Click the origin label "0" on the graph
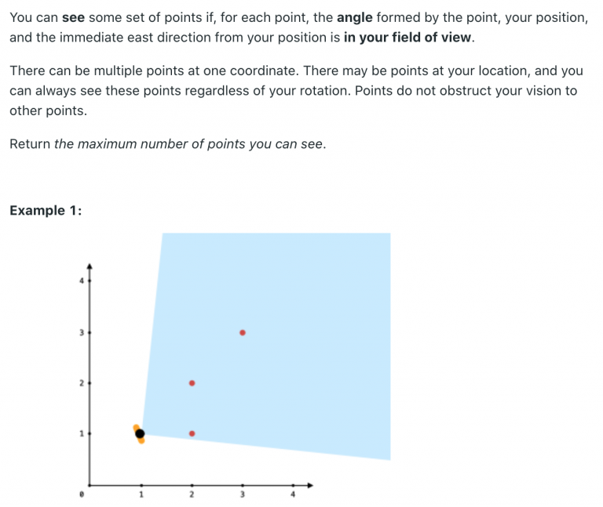Screen dimensions: 603x507 point(81,495)
